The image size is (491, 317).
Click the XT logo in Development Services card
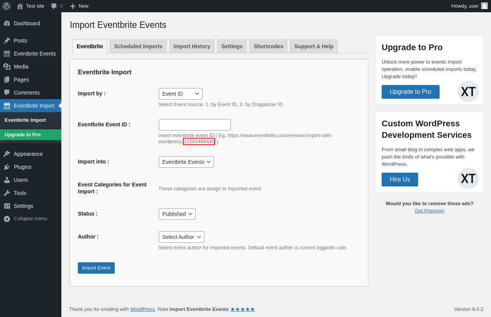coord(468,178)
